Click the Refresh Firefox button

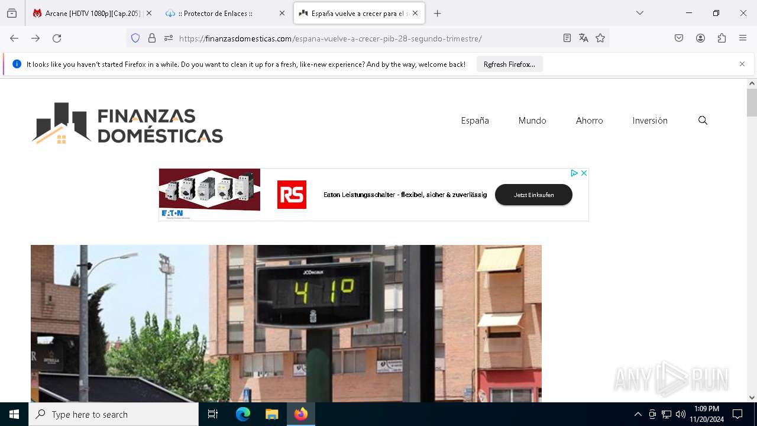509,64
